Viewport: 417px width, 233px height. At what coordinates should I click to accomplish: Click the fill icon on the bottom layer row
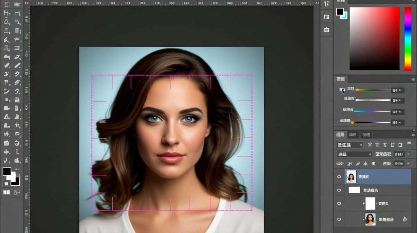point(405,219)
